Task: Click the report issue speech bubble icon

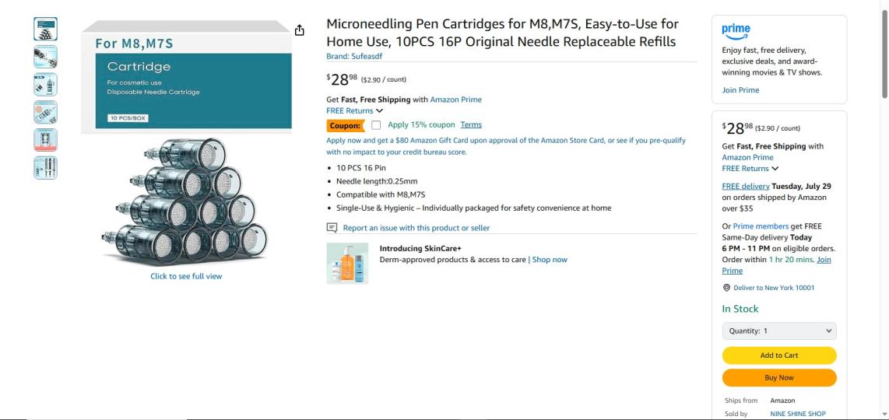Action: pos(332,228)
